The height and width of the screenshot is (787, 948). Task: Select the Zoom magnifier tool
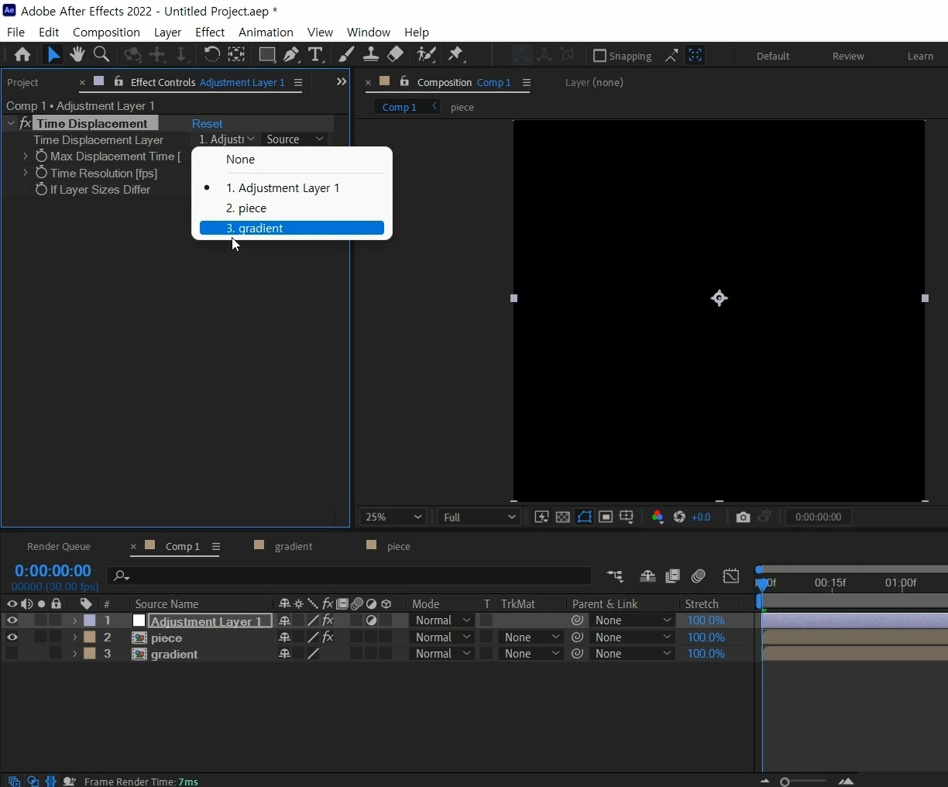tap(101, 54)
